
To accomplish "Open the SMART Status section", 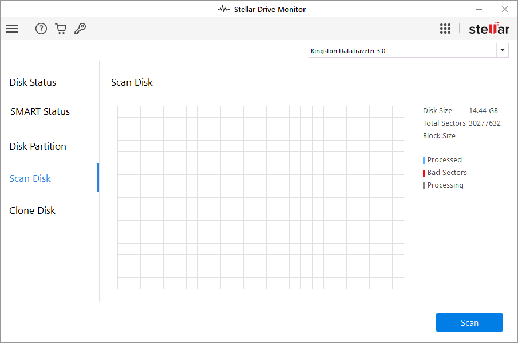I will [x=40, y=111].
